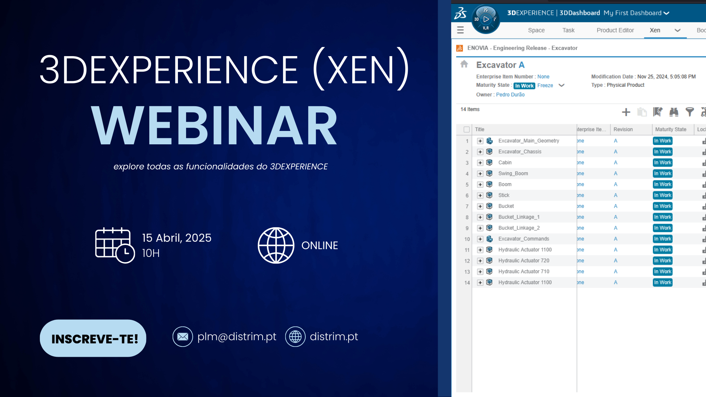Open owner Pedro Durão link
This screenshot has height=397, width=706.
(510, 95)
